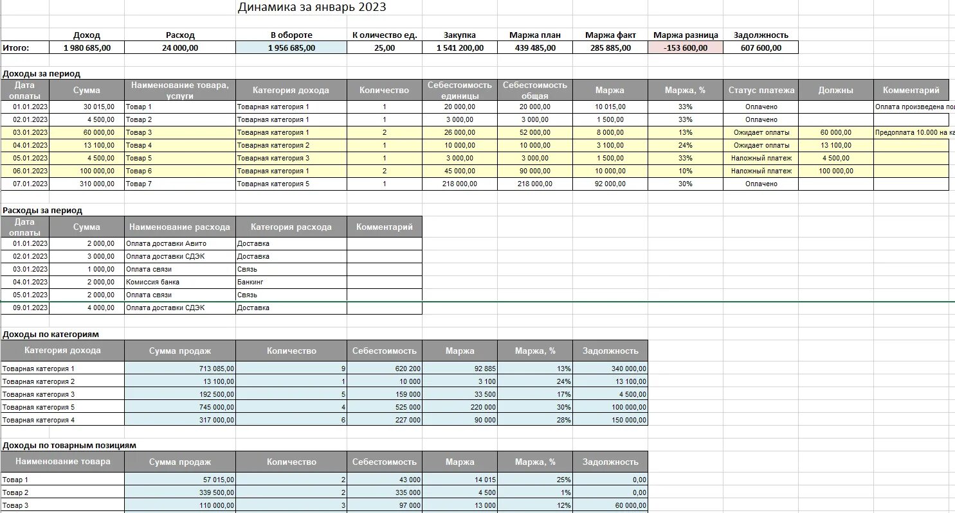Screen dimensions: 955x513
Task: Select the 'Категория расхода' column header
Action: [291, 227]
